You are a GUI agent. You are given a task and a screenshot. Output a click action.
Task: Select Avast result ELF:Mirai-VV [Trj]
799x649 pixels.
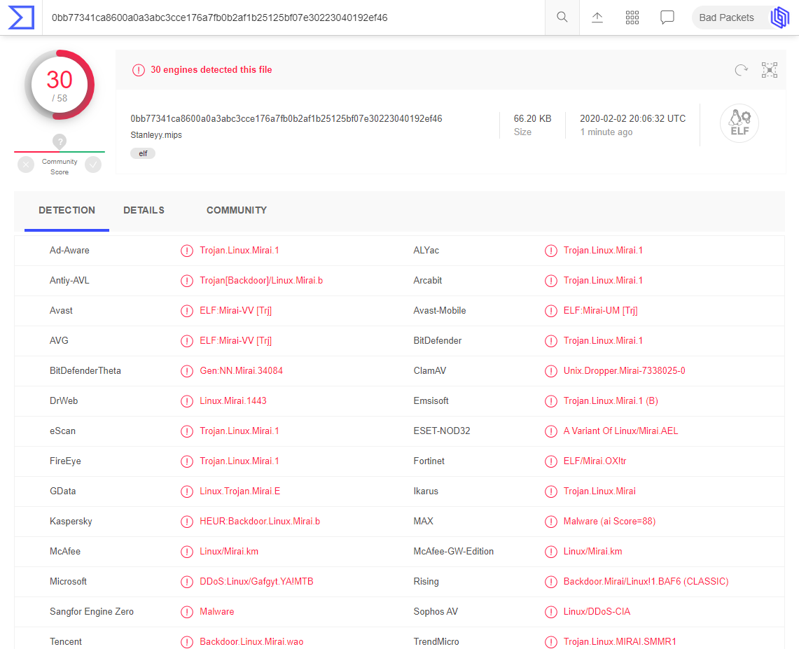coord(236,311)
